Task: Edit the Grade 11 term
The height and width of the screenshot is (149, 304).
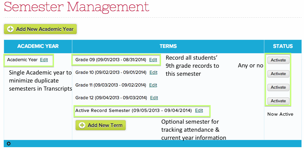Action: pyautogui.click(x=153, y=85)
